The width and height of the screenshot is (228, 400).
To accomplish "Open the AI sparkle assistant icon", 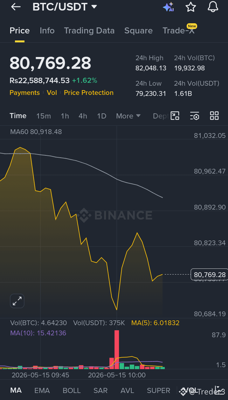I will (168, 7).
